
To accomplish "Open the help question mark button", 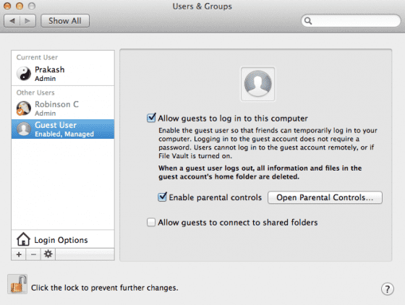I will click(x=387, y=289).
